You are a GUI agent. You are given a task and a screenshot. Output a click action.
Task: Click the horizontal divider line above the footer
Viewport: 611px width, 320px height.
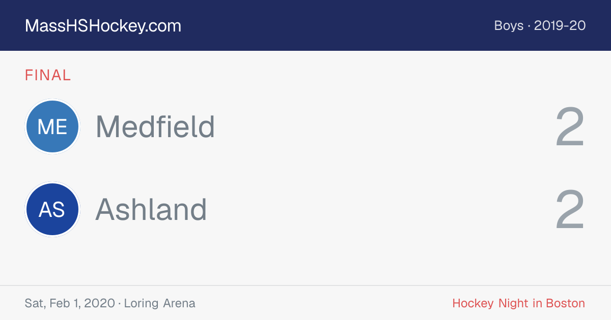pyautogui.click(x=305, y=285)
